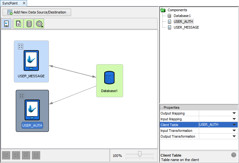Close the SyncPoint tab
239x163 pixels.
pyautogui.click(x=24, y=3)
